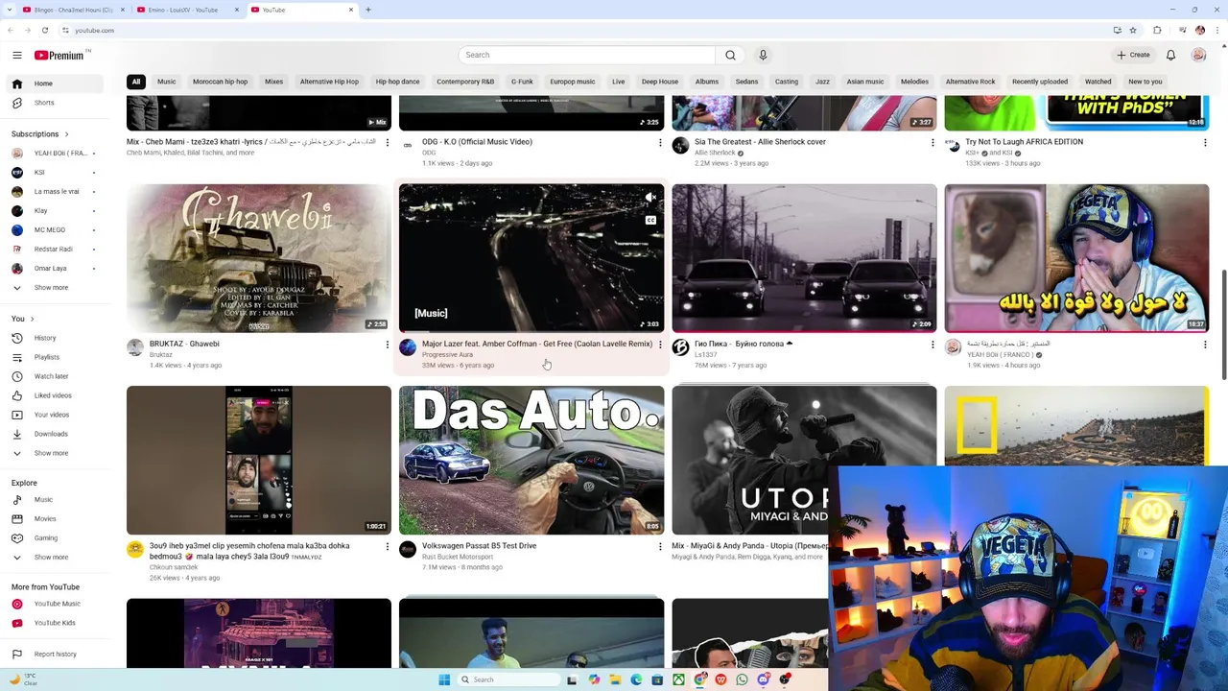
Task: Open the Ghawebi video thumbnail
Action: pos(259,258)
